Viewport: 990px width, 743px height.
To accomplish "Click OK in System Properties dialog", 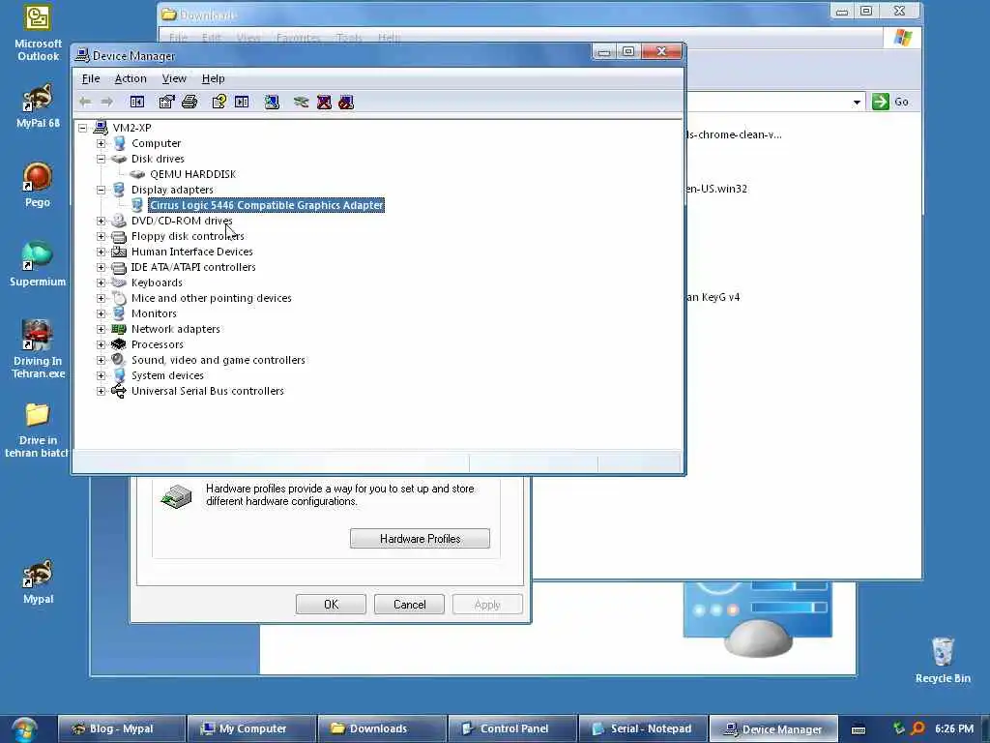I will (x=331, y=604).
